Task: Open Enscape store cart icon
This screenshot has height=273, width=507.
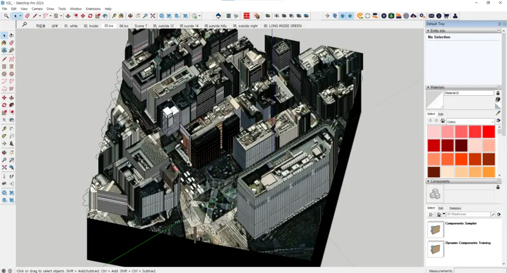Action: point(446,16)
